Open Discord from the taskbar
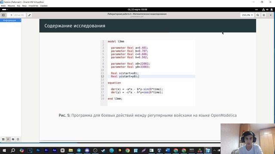Image resolution: width=275 pixels, height=154 pixels. [87, 150]
